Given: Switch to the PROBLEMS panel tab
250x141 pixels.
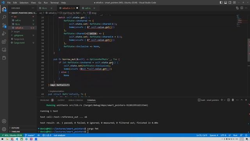Looking at the screenshot, I should coord(45,100).
